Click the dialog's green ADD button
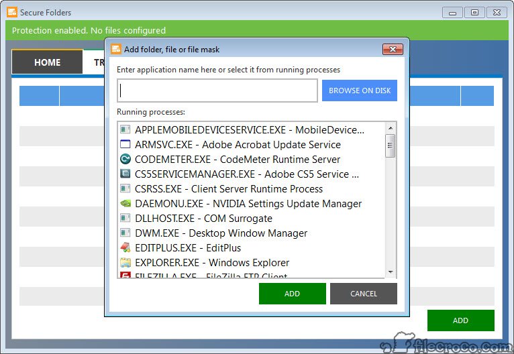Viewport: 514px width, 354px height. coord(293,294)
